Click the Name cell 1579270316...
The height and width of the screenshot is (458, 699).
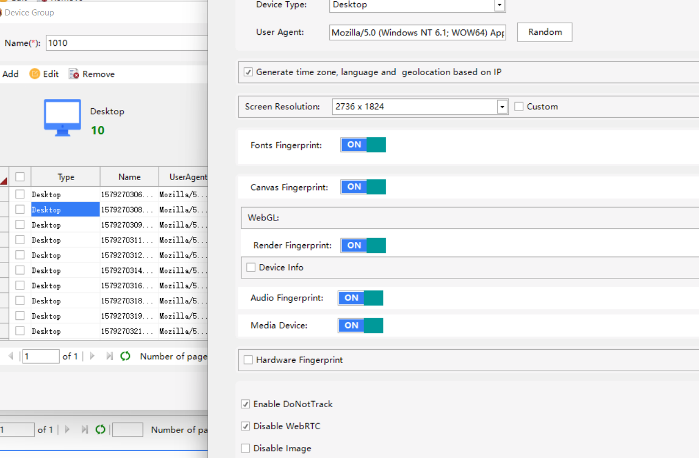point(129,285)
